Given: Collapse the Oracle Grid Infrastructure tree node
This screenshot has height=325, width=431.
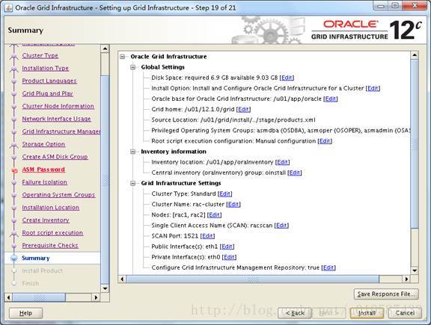Looking at the screenshot, I should (x=123, y=57).
